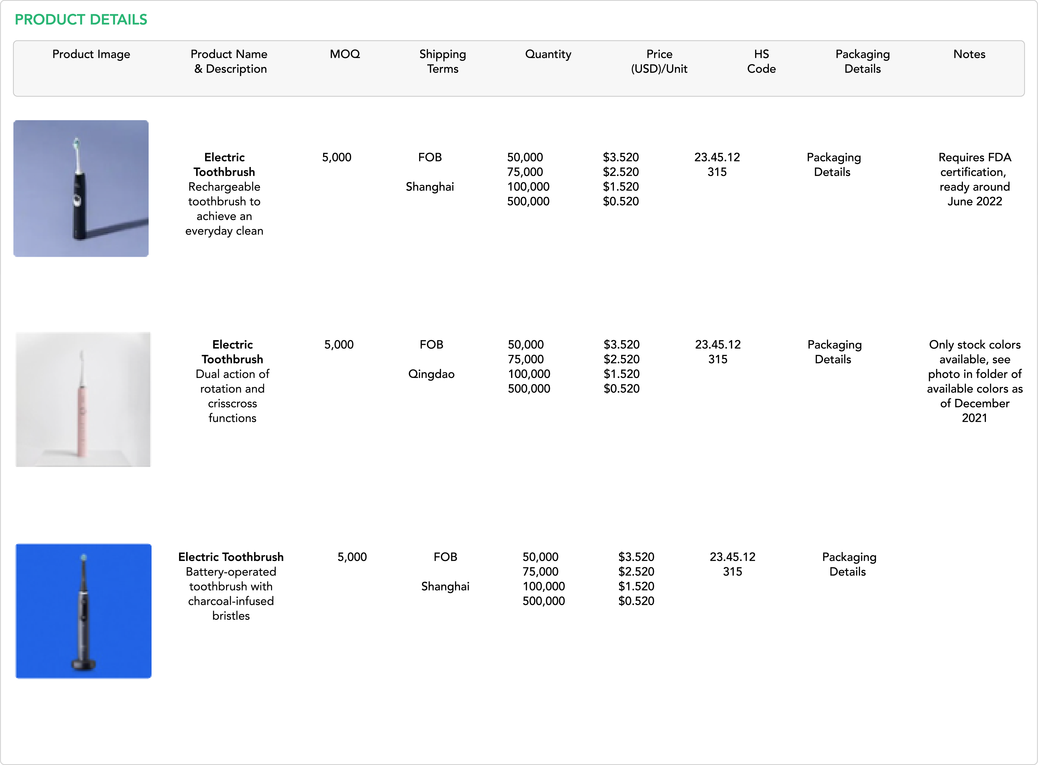Click quantity 75,000 in the Battery-operated row

(540, 572)
